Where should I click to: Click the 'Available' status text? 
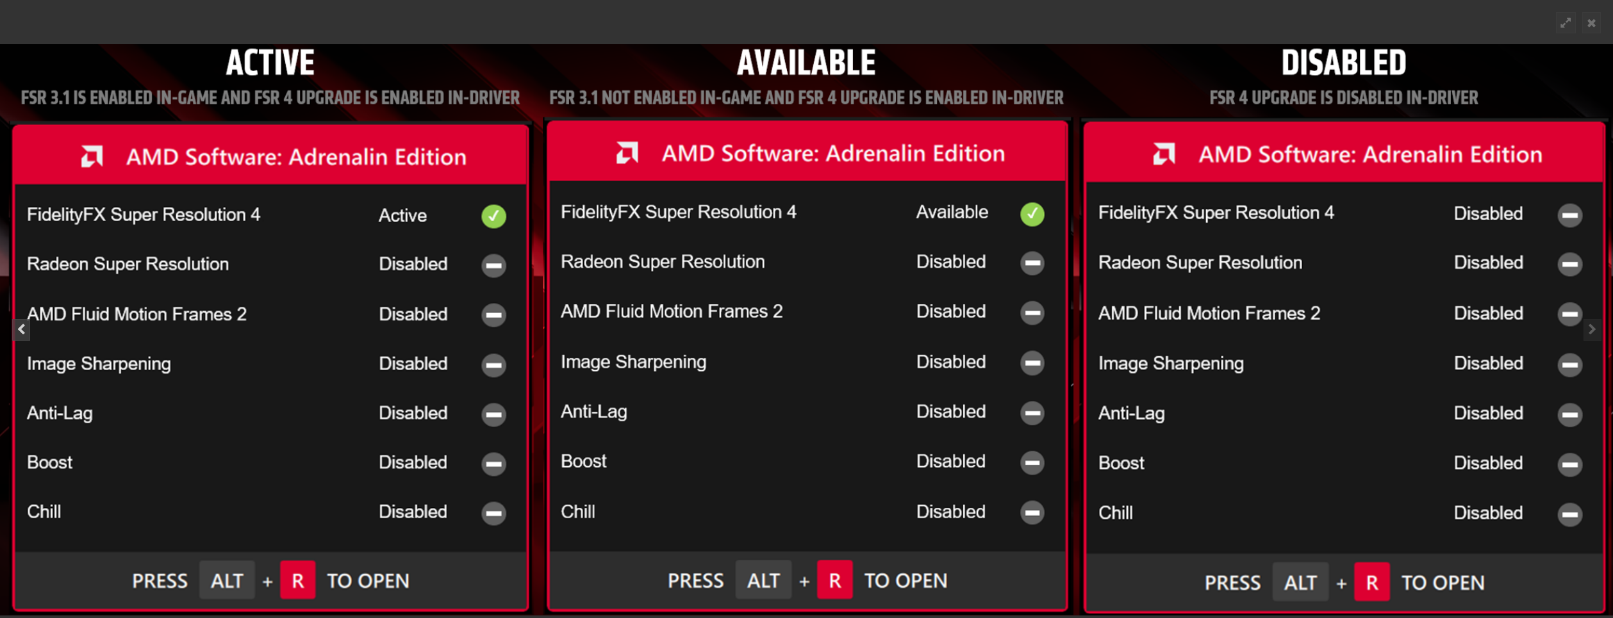tap(952, 212)
